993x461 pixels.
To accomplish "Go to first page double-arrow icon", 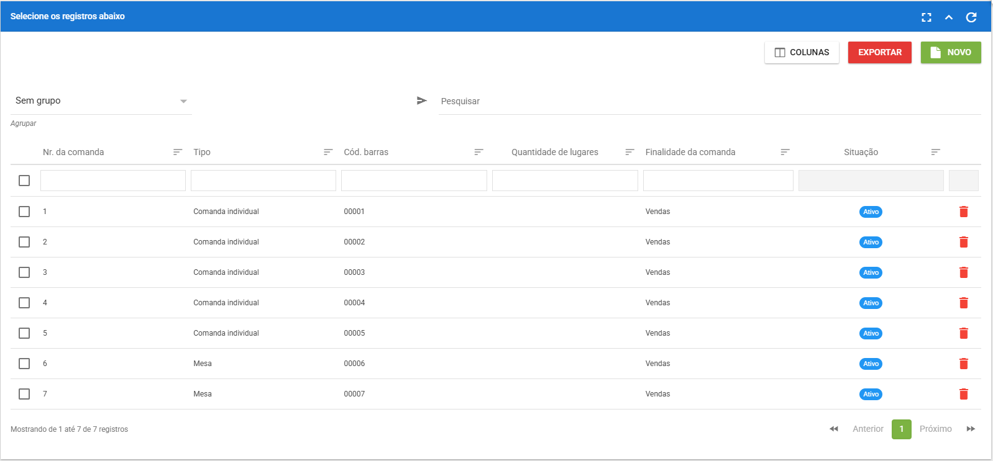I will pyautogui.click(x=834, y=429).
